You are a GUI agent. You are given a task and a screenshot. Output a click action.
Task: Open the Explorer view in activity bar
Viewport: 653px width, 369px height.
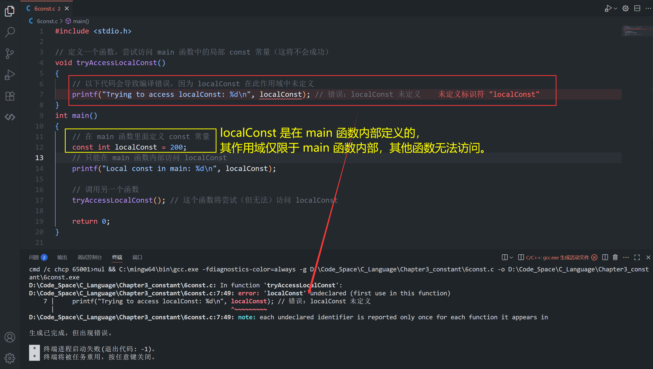(x=10, y=11)
